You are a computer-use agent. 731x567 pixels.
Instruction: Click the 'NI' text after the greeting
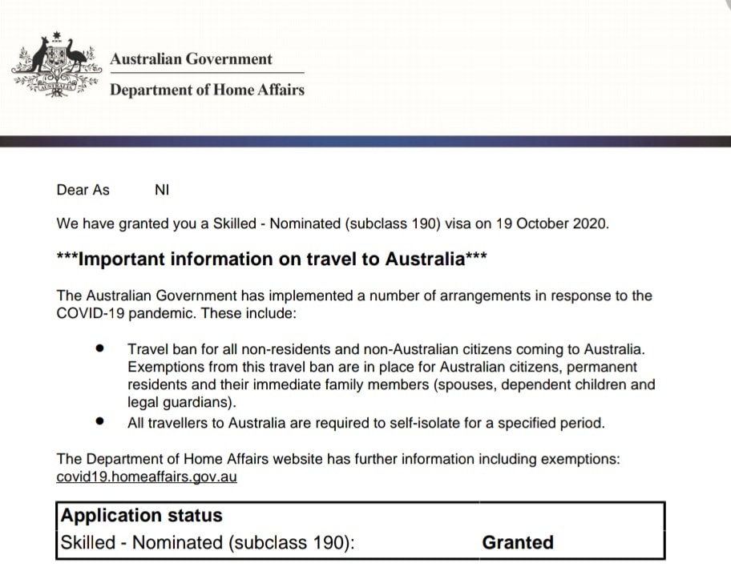click(x=162, y=190)
